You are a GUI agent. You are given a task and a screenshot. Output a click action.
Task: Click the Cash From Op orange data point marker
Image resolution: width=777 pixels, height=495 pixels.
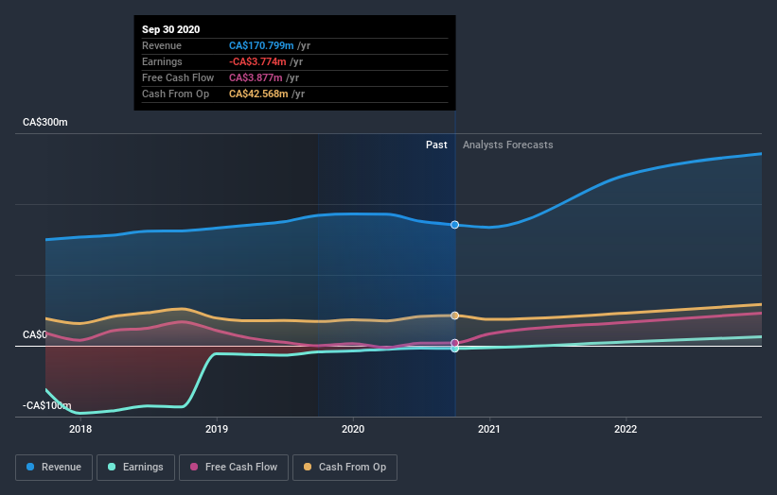click(454, 316)
